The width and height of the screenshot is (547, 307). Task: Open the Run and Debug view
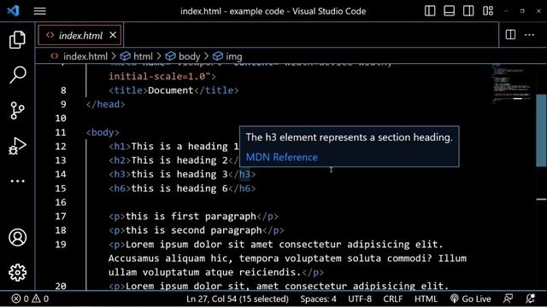pos(17,146)
